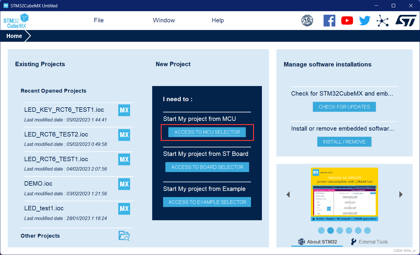The width and height of the screenshot is (420, 255).
Task: Maximize the STM32CubeMX window
Action: (x=393, y=6)
